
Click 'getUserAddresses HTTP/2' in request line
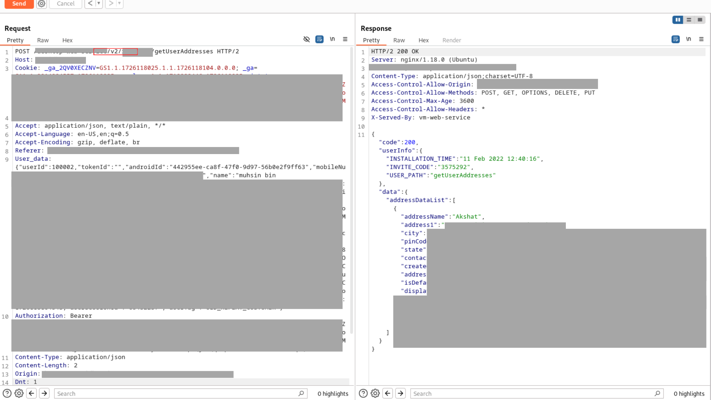pyautogui.click(x=197, y=51)
